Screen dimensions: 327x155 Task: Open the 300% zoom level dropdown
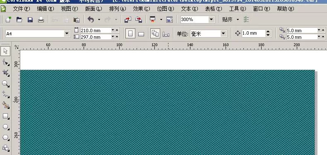tap(212, 20)
